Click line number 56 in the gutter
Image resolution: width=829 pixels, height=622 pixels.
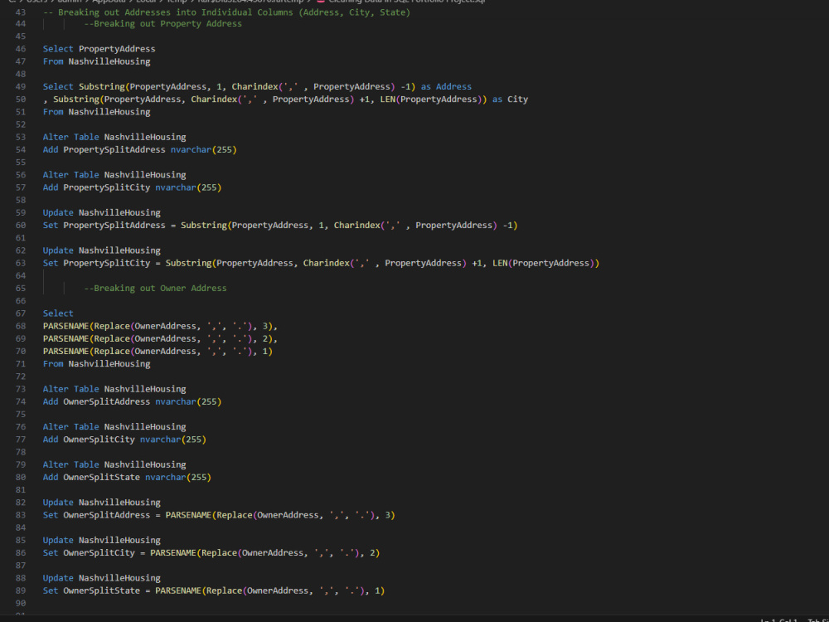click(21, 174)
